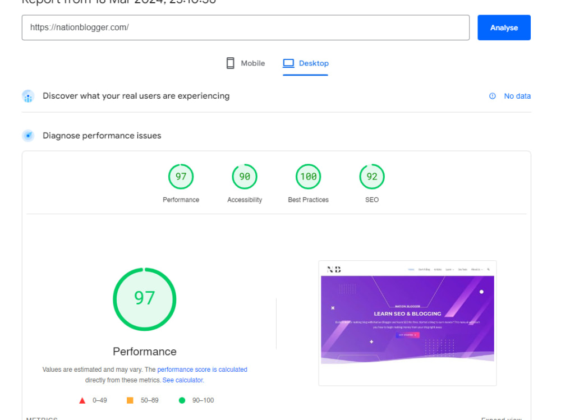Image resolution: width=561 pixels, height=420 pixels.
Task: Click the desktop laptop icon
Action: 288,63
